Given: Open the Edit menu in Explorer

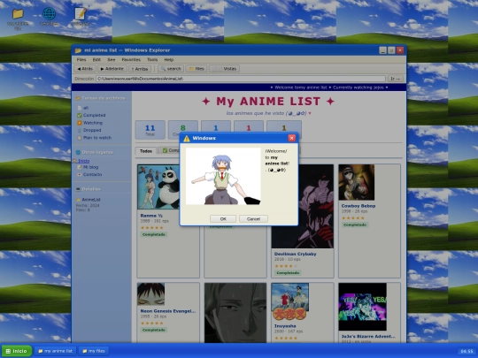Looking at the screenshot, I should (x=96, y=60).
